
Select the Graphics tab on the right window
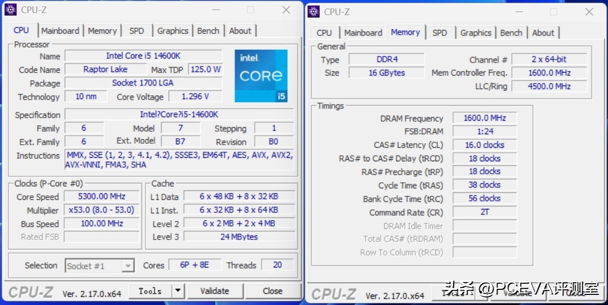(x=475, y=32)
